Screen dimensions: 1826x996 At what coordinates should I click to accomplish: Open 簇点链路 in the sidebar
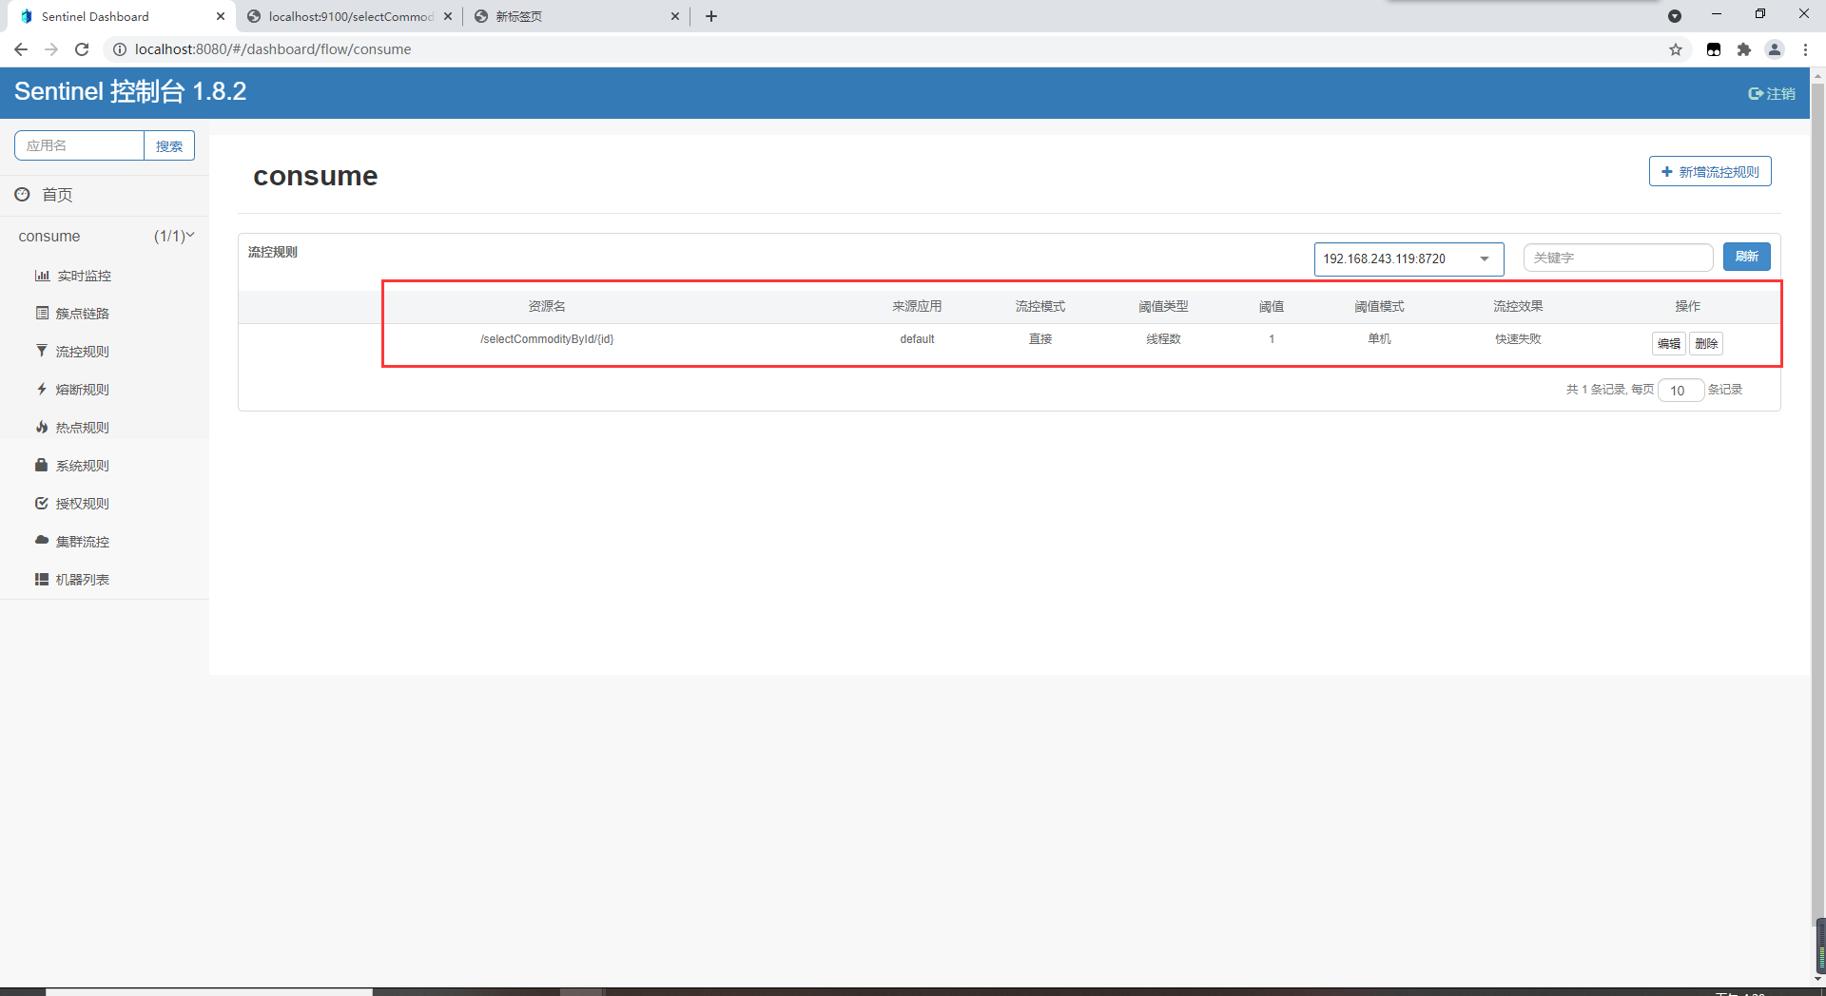point(82,314)
